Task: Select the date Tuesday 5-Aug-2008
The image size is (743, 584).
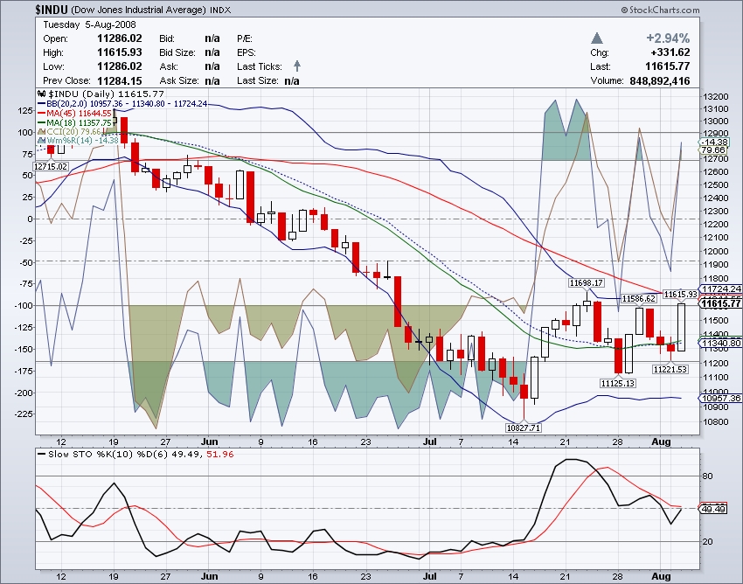Action: coord(89,24)
